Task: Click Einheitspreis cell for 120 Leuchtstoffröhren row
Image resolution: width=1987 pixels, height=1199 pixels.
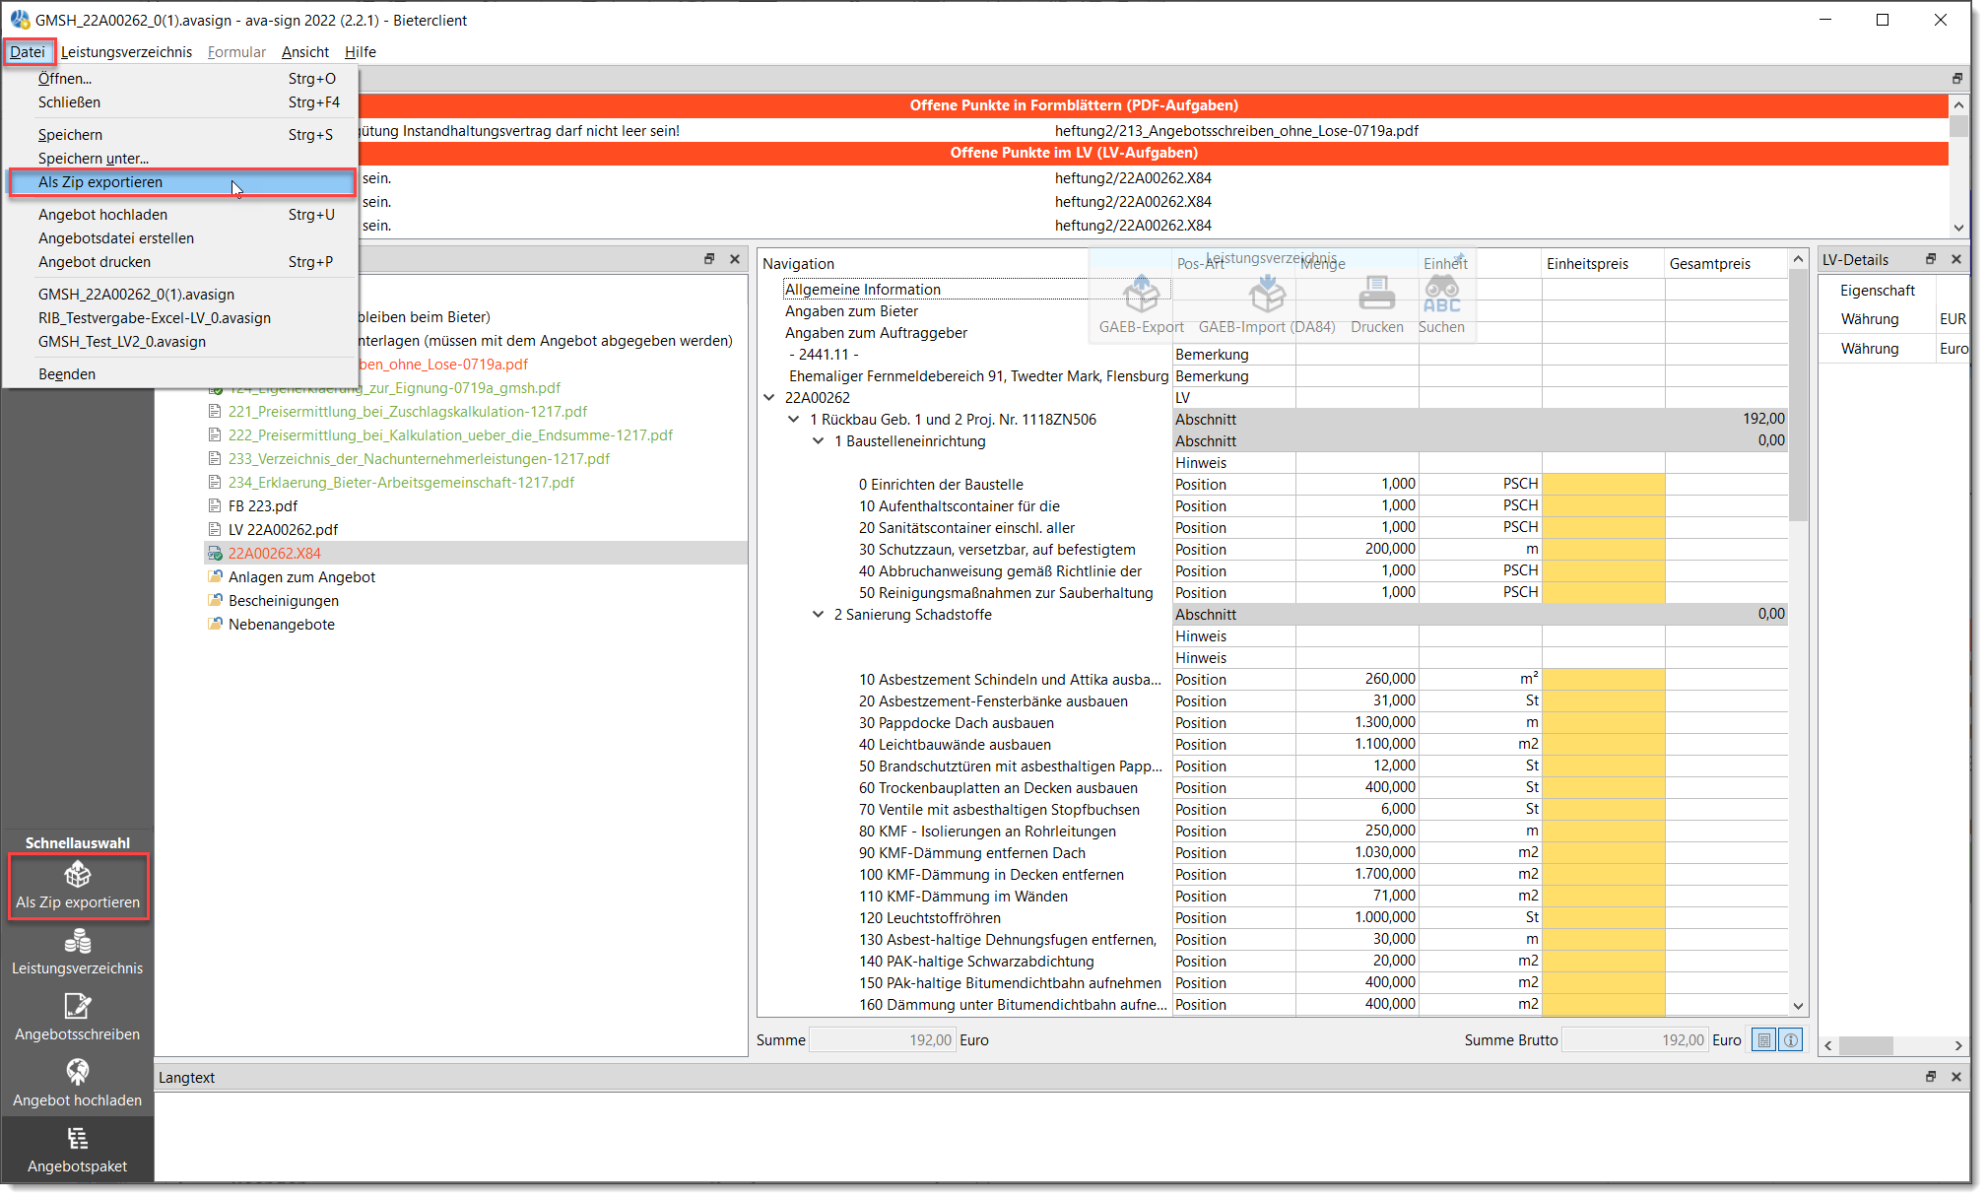Action: click(1603, 918)
